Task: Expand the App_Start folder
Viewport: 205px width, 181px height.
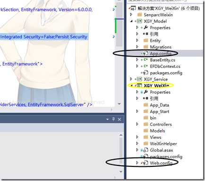Action: coord(137,111)
